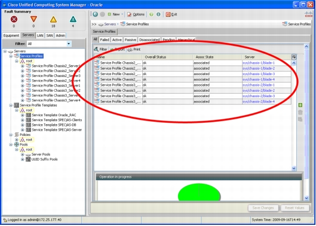Viewport: 316px width, 226px height.
Task: Open the sys/chassis-2/blade-4 server link
Action: (259, 101)
